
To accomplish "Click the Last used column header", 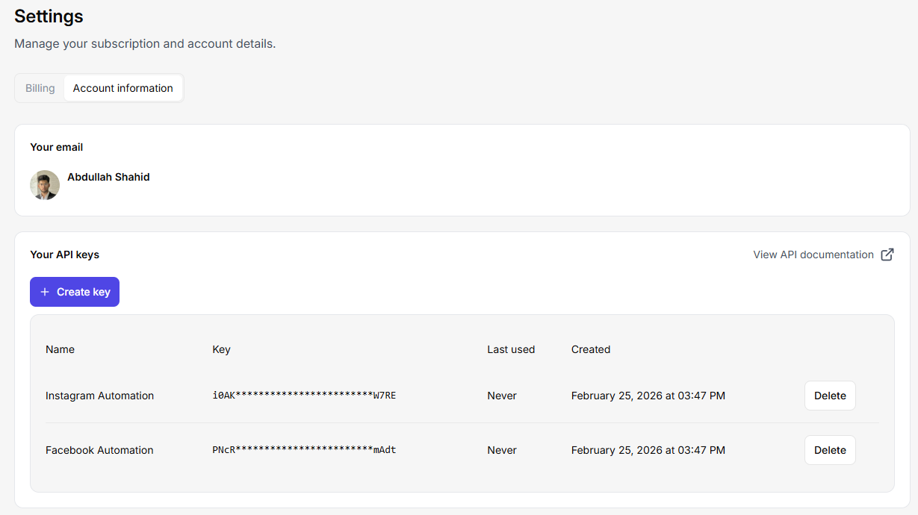I will [511, 349].
